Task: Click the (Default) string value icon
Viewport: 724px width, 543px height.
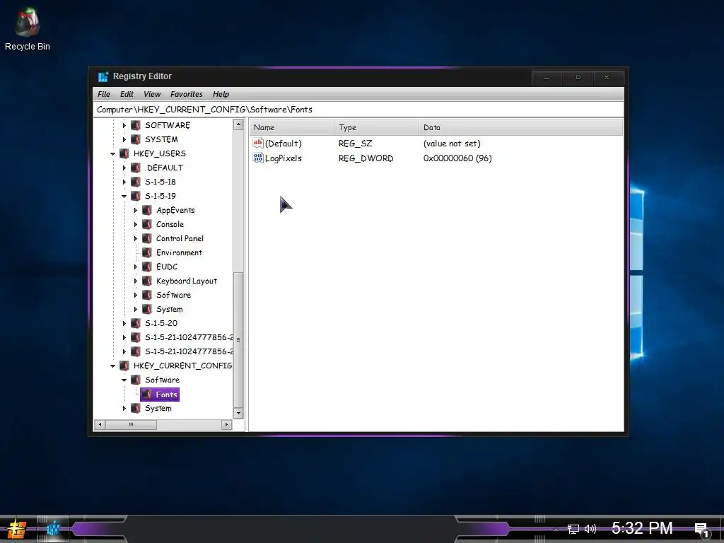Action: coord(257,143)
